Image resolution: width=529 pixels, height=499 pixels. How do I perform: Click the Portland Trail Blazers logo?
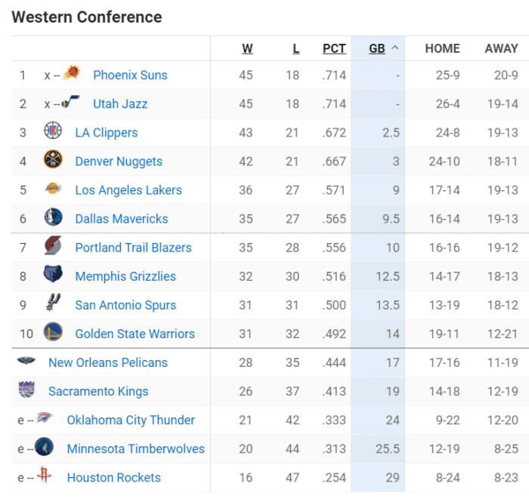point(53,246)
